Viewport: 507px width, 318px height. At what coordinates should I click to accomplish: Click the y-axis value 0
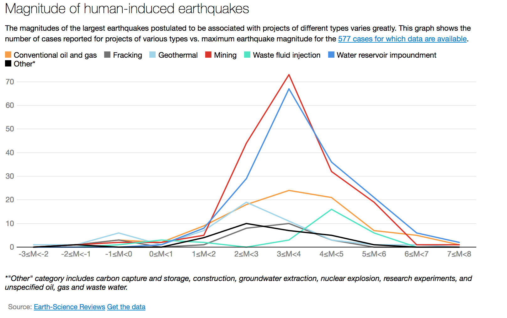point(12,247)
